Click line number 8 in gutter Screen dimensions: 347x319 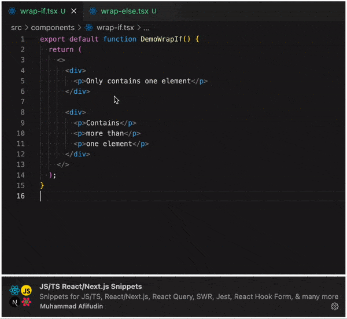23,112
